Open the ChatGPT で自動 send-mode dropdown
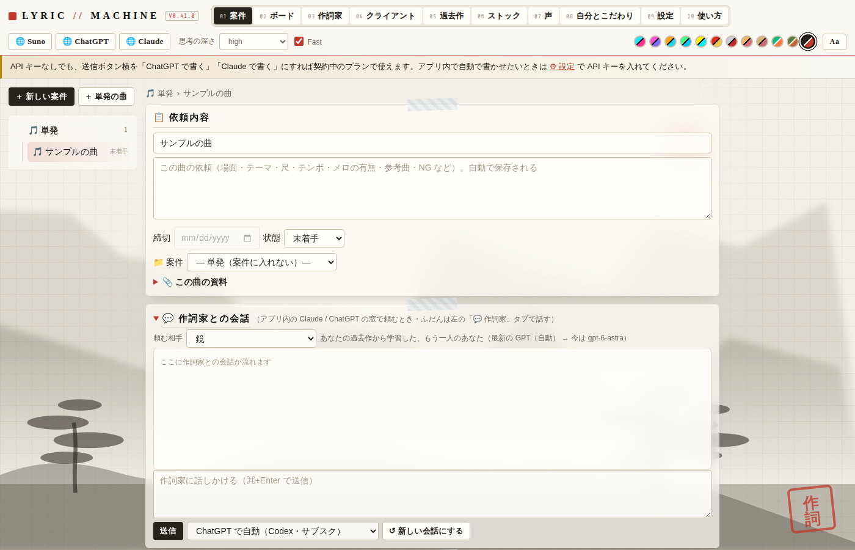This screenshot has width=855, height=550. (x=283, y=531)
